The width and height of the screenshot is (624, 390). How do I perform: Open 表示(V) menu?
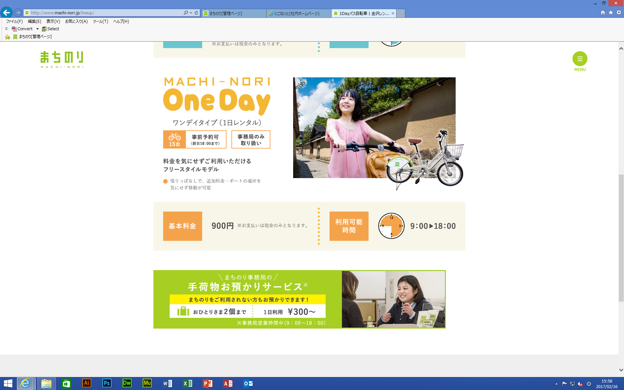pos(53,21)
